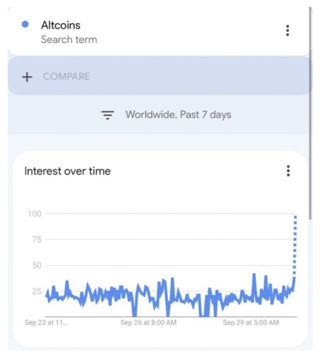Click the 25 value on the y-axis
320x352 pixels.
pos(37,291)
